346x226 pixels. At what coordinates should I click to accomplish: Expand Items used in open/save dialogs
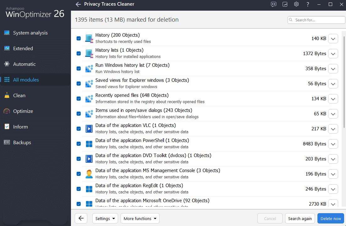333,114
